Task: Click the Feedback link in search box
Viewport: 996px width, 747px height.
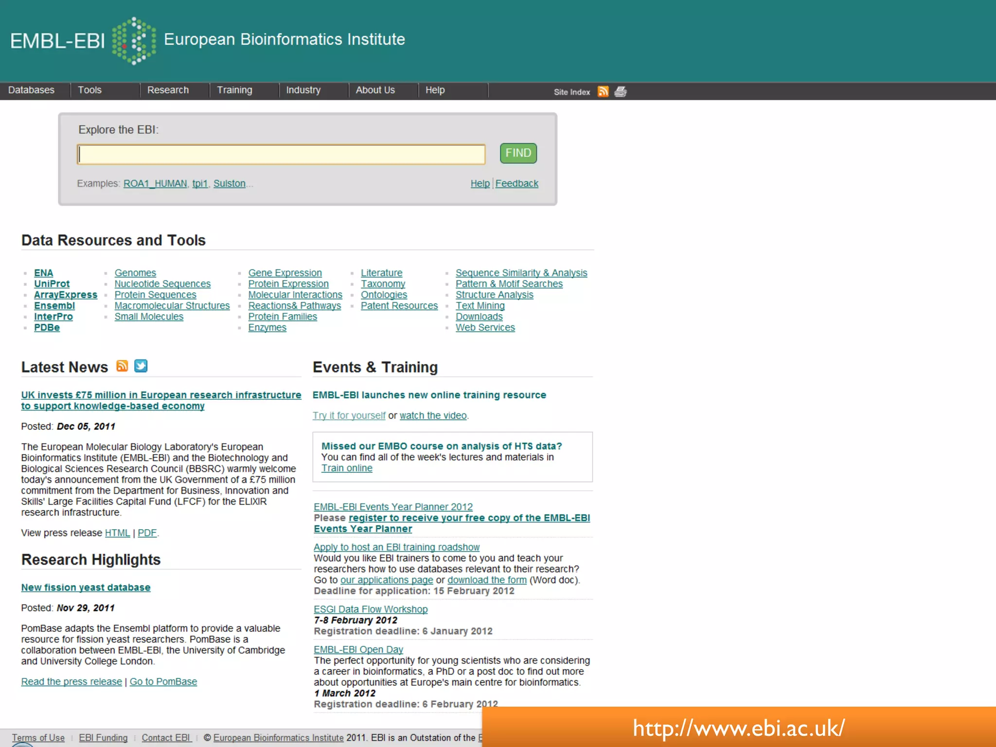Action: 516,184
